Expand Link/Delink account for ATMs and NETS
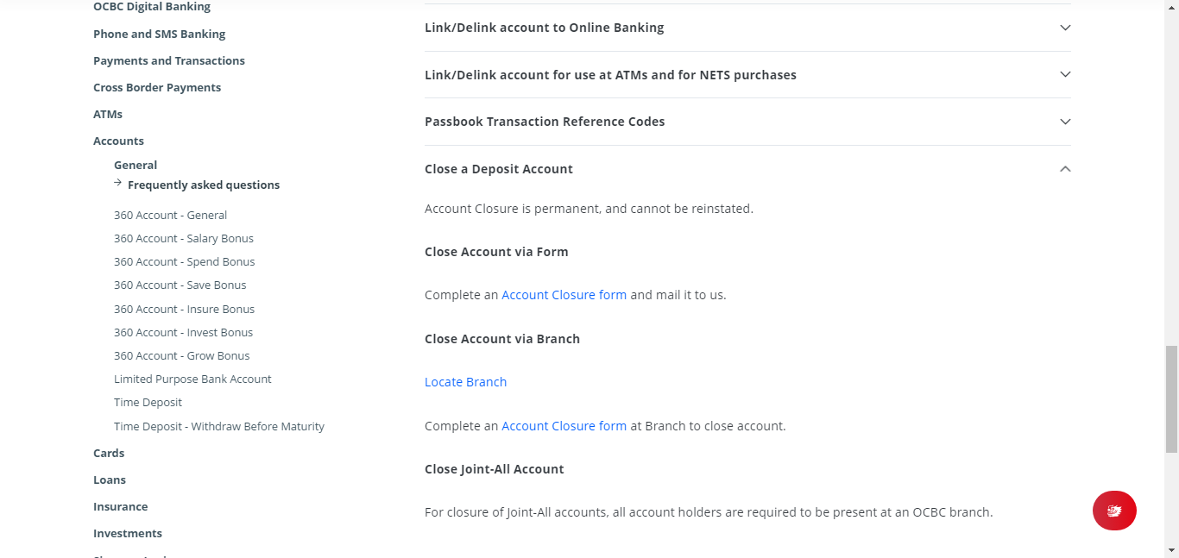 [747, 75]
